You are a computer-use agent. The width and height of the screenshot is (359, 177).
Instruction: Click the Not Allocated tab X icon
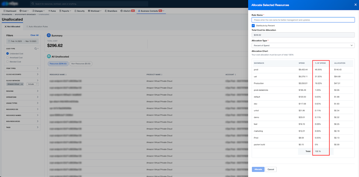pos(5,27)
